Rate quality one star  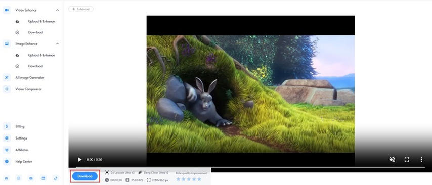(x=178, y=179)
